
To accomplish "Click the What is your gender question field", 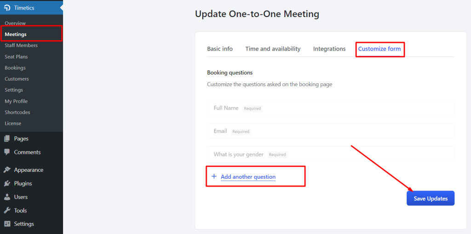I will tap(331, 154).
